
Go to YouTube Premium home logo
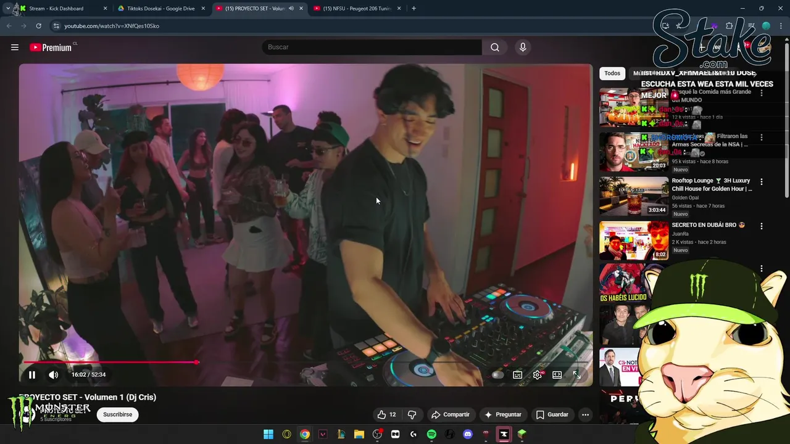tap(51, 47)
